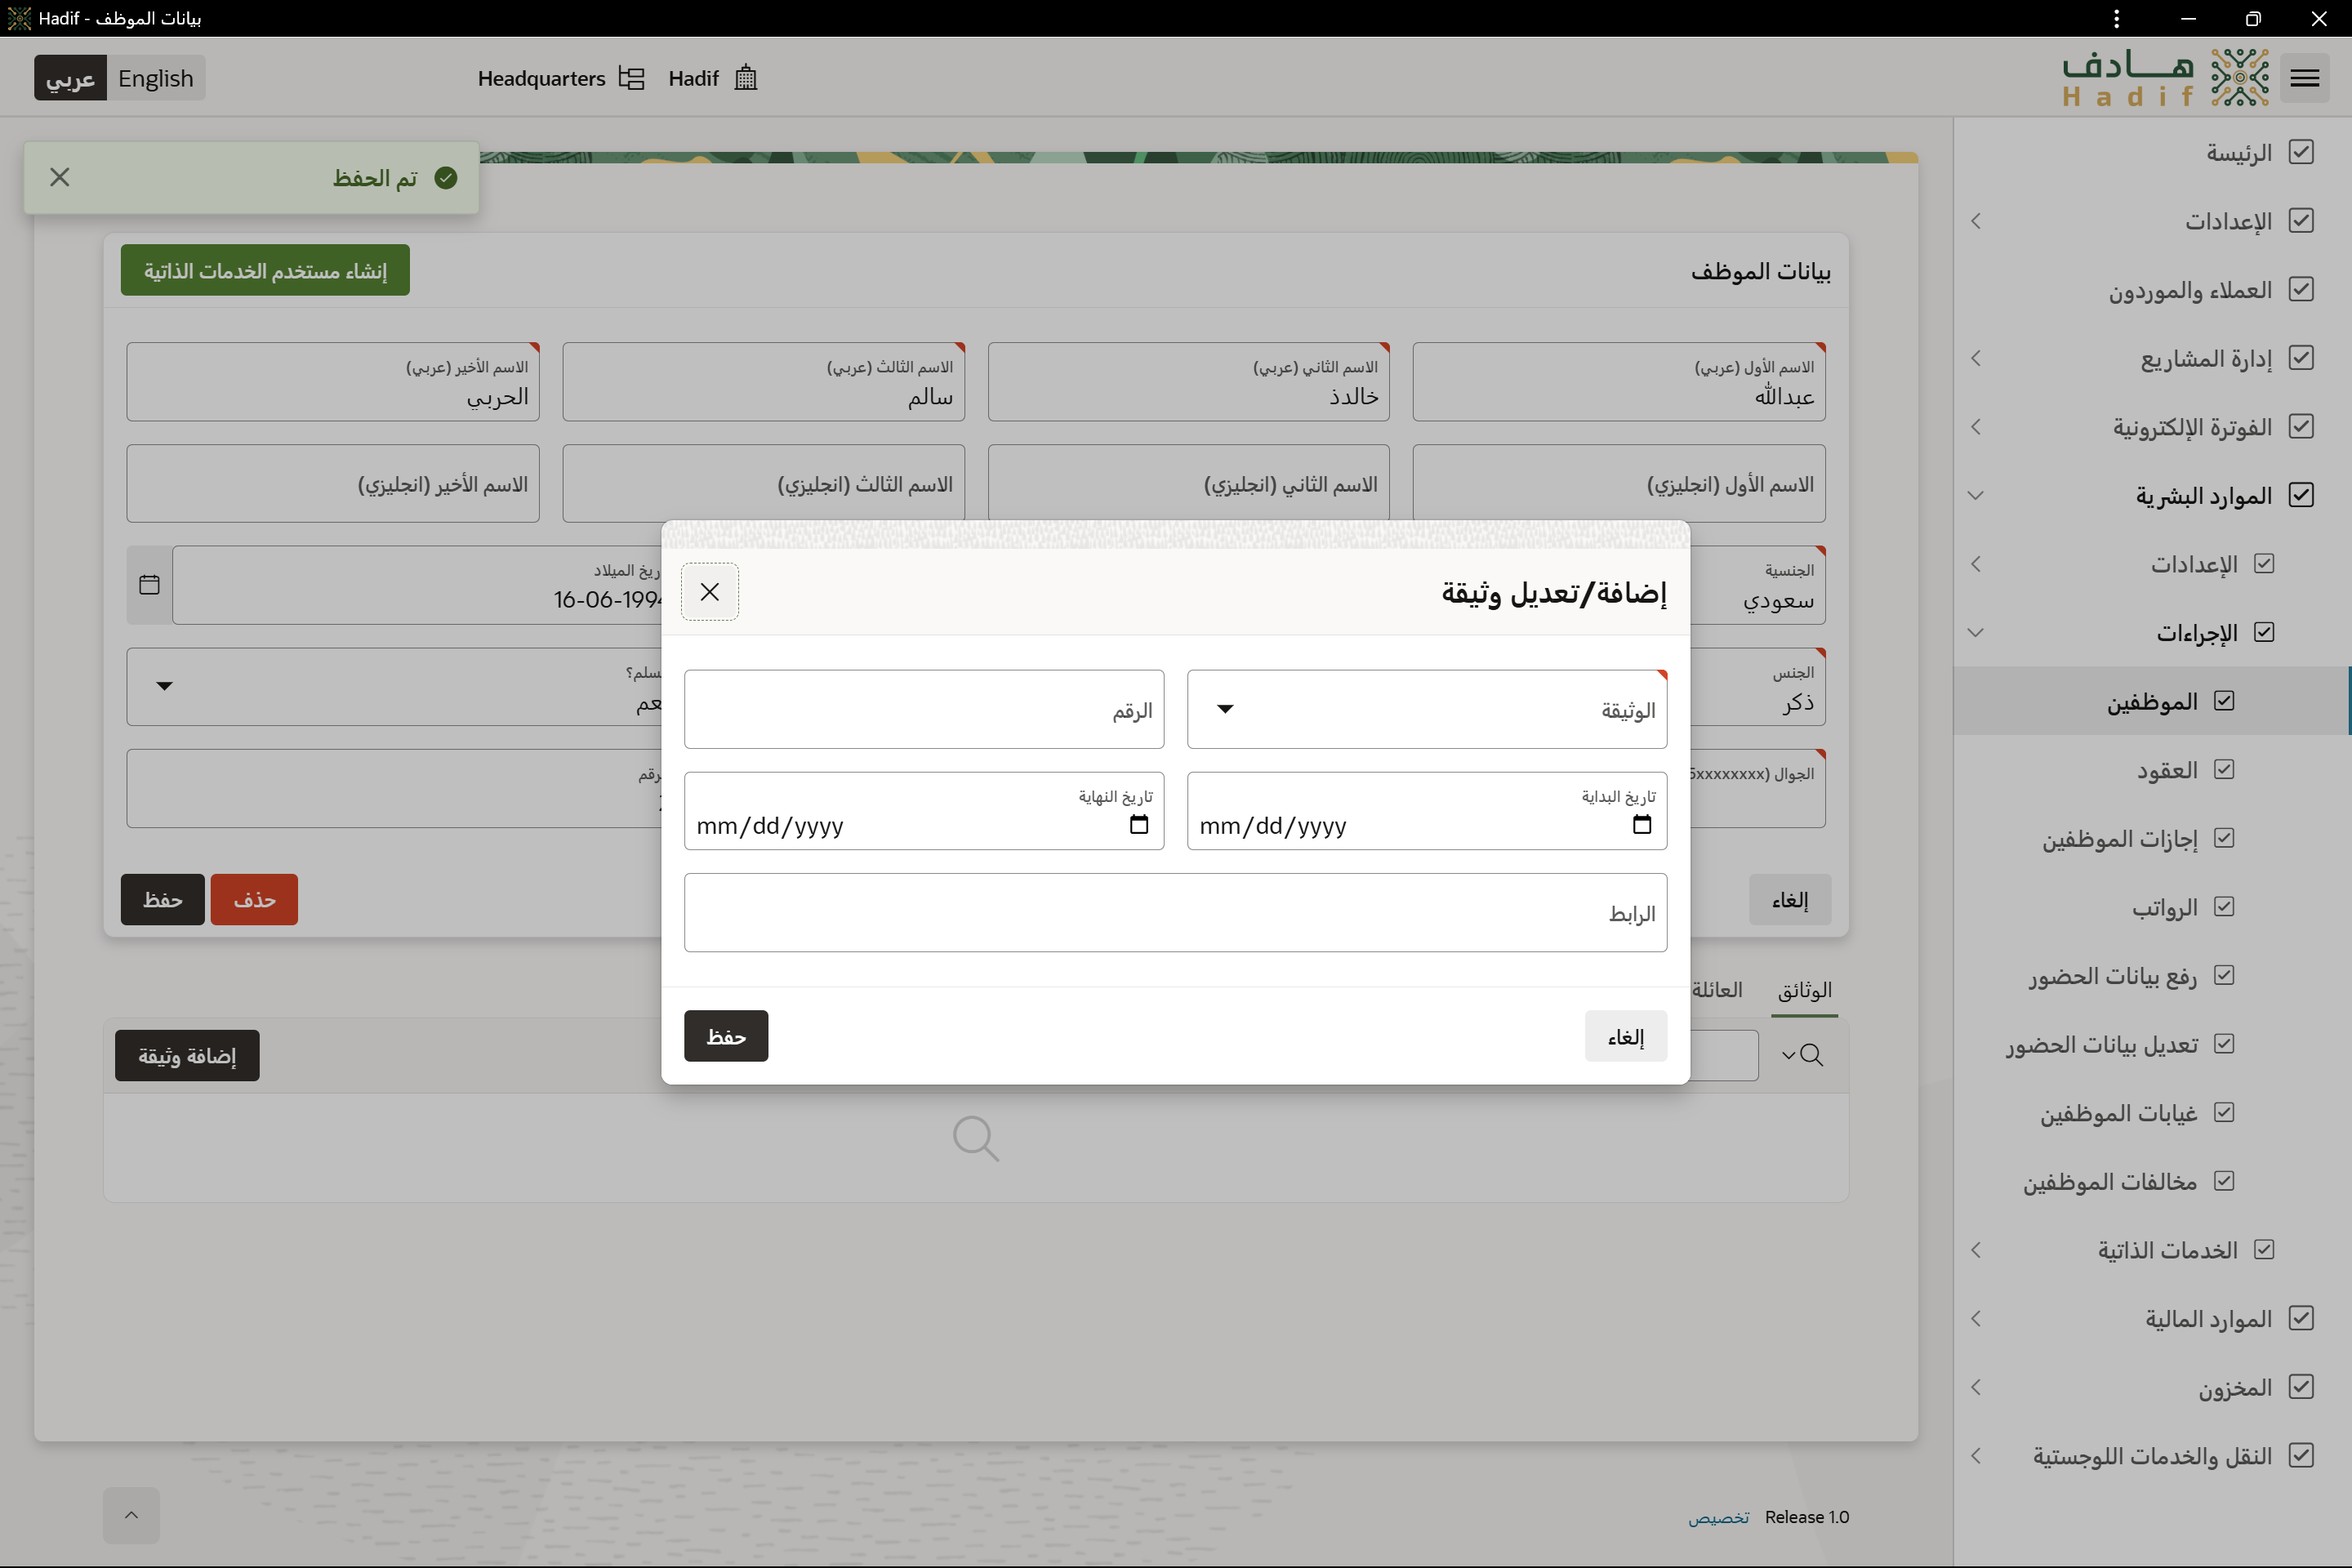Open the تخصيص link

(1719, 1517)
